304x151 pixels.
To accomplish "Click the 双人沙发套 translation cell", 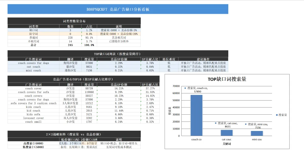I will point(70,118).
